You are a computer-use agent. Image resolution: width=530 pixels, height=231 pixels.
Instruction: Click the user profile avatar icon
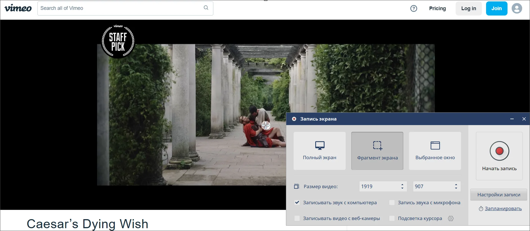point(516,8)
